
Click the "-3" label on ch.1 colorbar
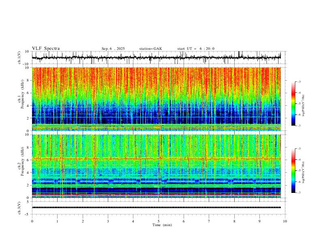[x=299, y=81]
